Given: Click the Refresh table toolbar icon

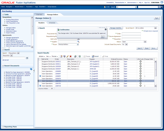Looking at the screenshot, I should click(x=75, y=56).
